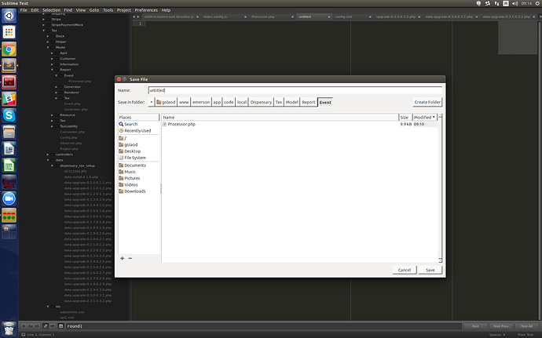
Task: Toggle regular expression option in find bar
Action: pos(25,325)
